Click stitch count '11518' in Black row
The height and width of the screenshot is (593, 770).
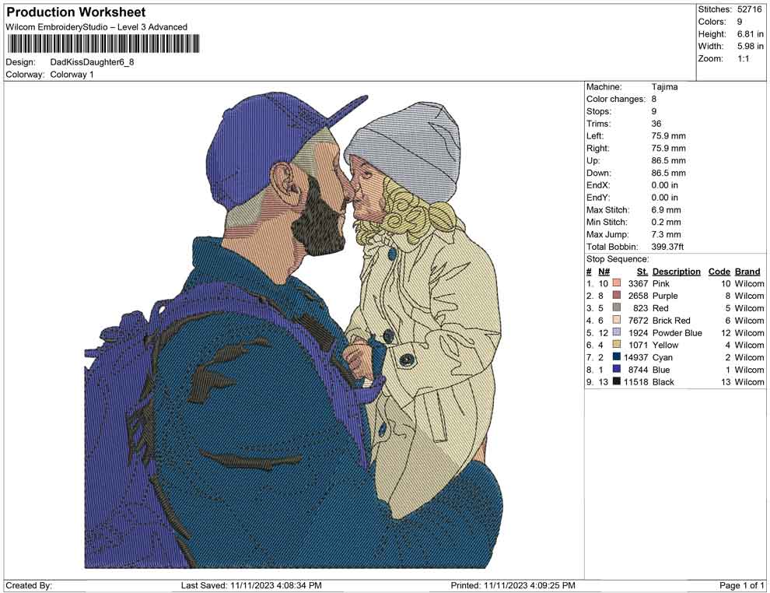point(636,382)
